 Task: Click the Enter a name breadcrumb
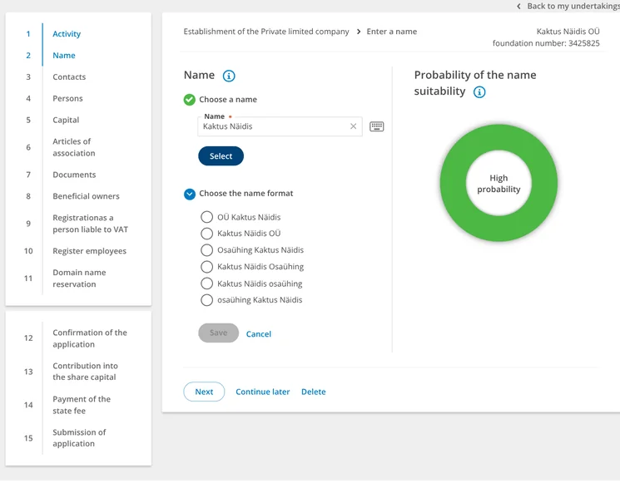pyautogui.click(x=391, y=32)
